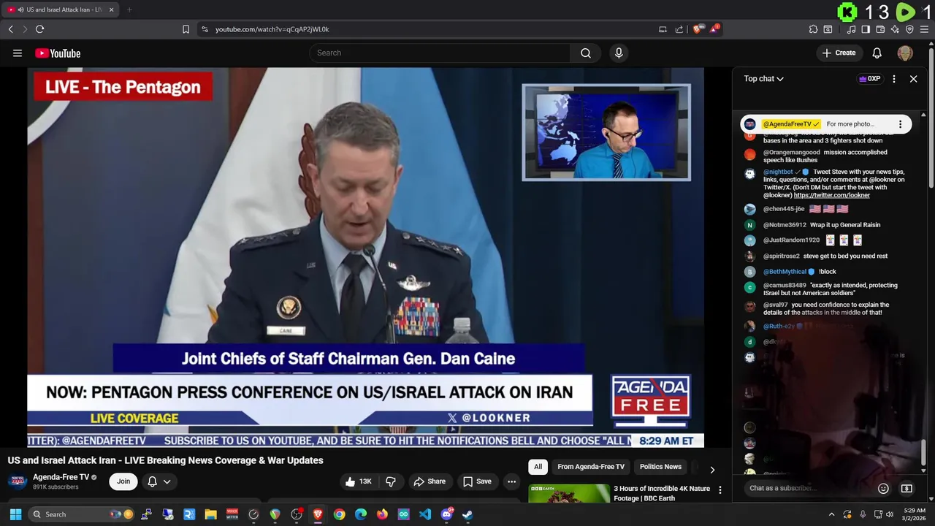Image resolution: width=935 pixels, height=526 pixels.
Task: Toggle the browser sidebar panel
Action: 866,29
